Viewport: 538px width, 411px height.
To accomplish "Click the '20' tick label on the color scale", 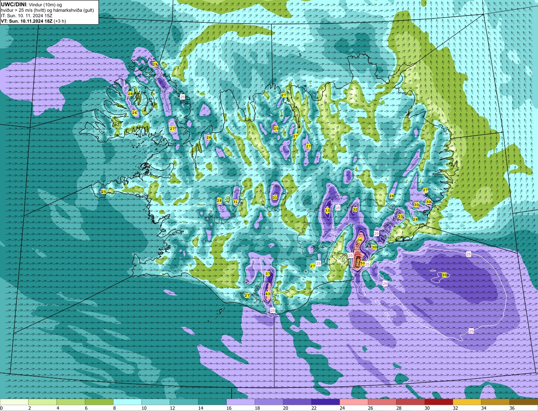I will [x=285, y=408].
